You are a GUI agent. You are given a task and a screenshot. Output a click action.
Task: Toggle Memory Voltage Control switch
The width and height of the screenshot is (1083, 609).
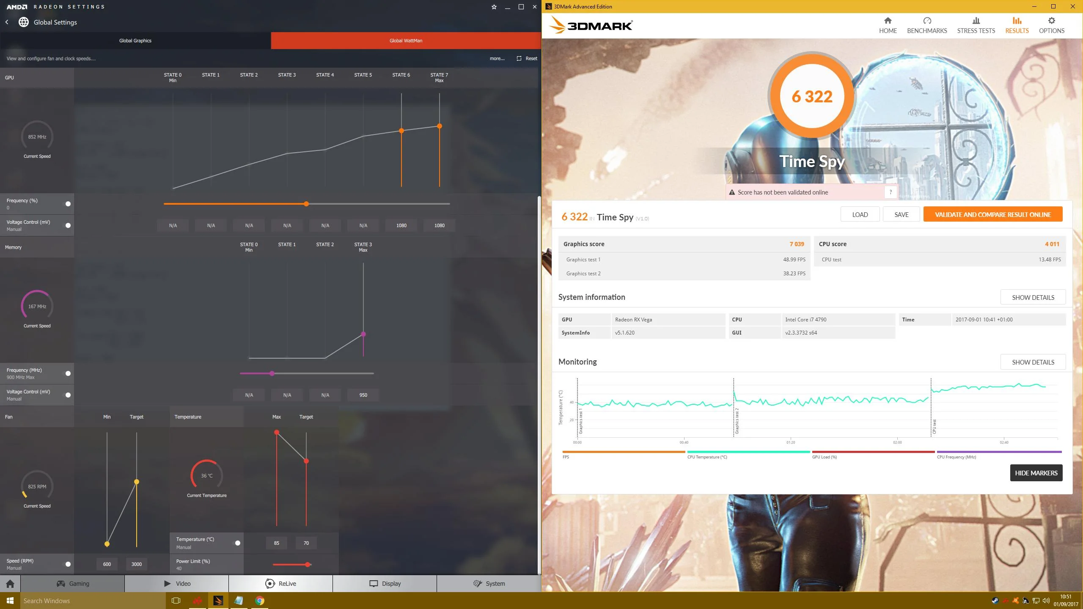pyautogui.click(x=68, y=395)
